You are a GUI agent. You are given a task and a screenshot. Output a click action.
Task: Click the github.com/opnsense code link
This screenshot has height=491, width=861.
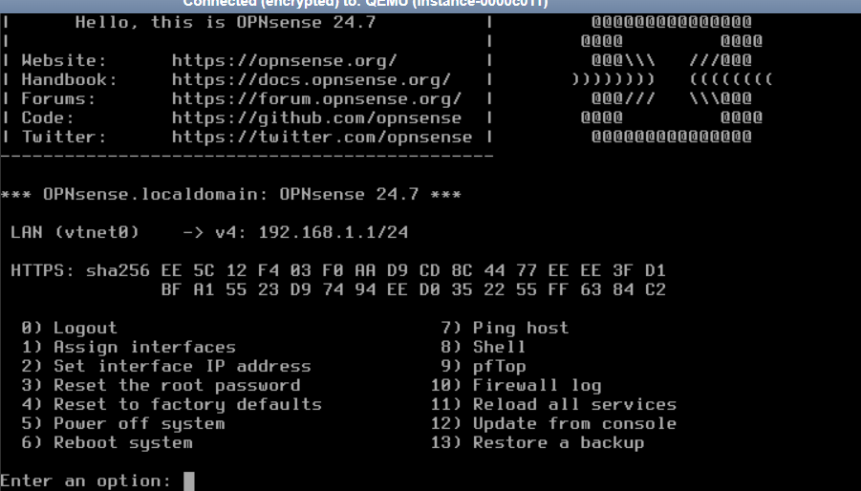pos(316,117)
